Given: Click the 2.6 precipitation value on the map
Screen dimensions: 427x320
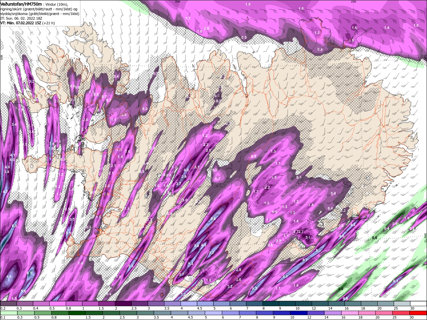Looking at the screenshot, I should tap(127, 151).
